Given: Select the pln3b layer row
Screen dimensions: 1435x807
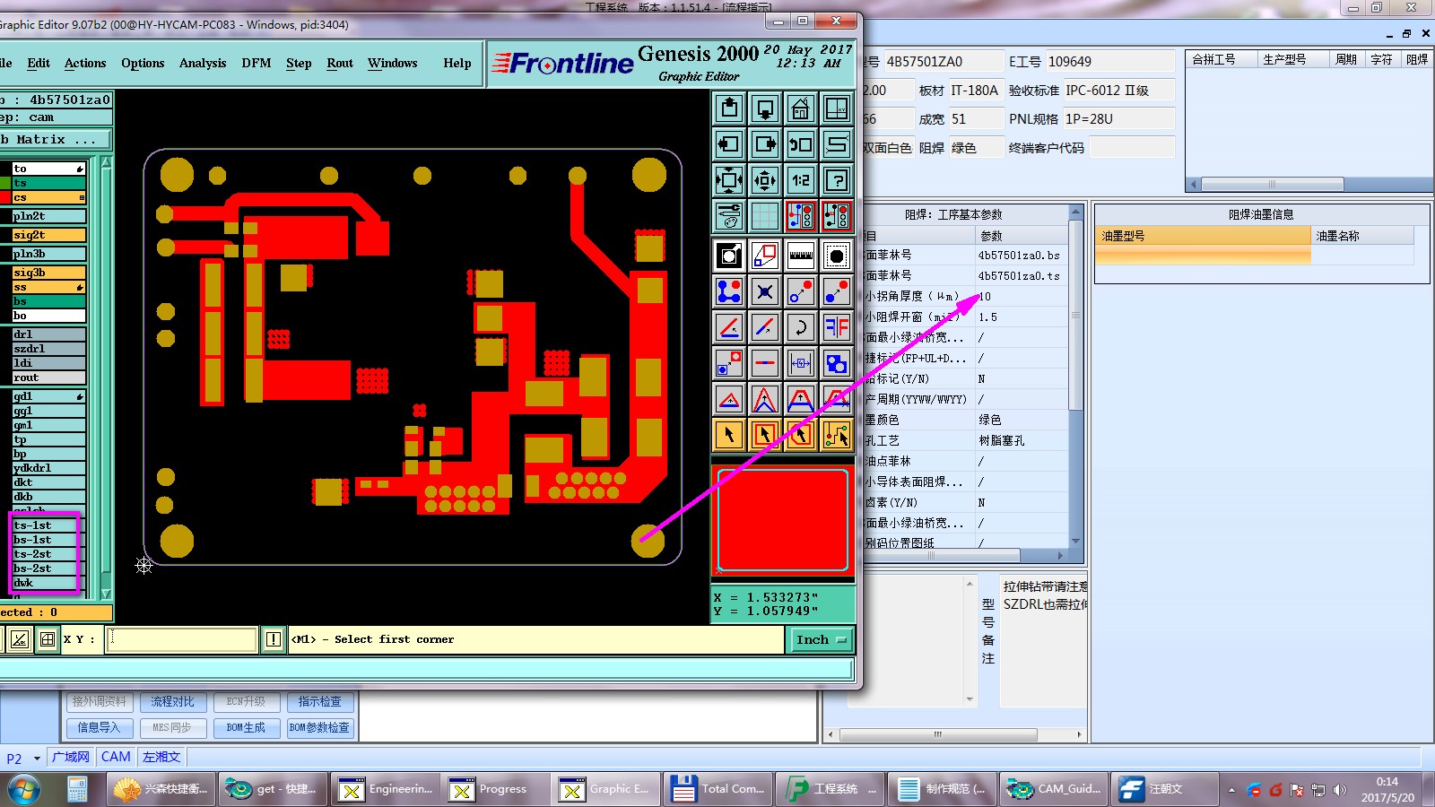Looking at the screenshot, I should pos(48,254).
